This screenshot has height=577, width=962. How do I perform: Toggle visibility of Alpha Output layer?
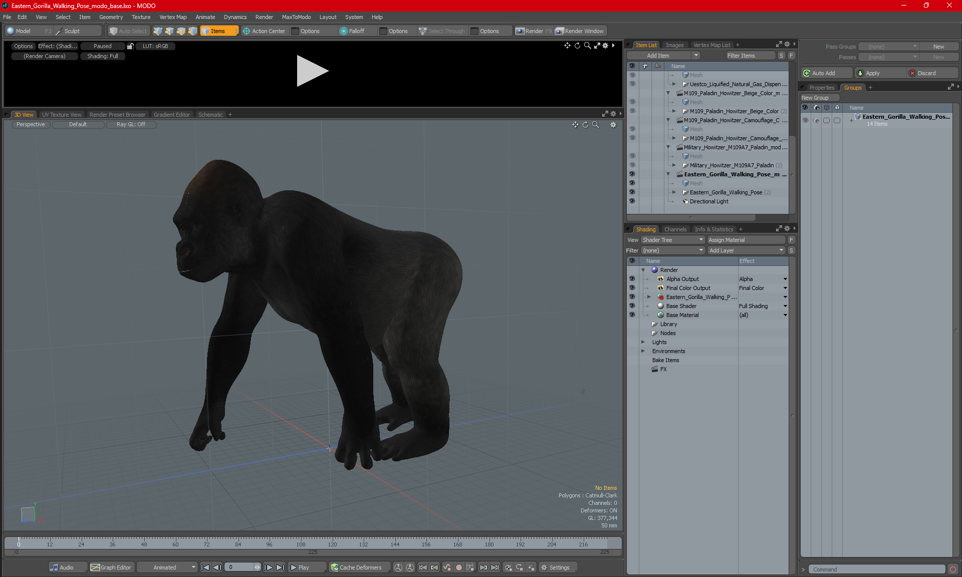coord(632,279)
